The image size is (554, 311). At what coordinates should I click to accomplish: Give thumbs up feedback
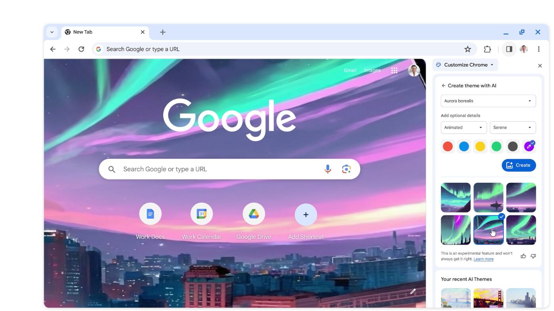[x=523, y=256]
